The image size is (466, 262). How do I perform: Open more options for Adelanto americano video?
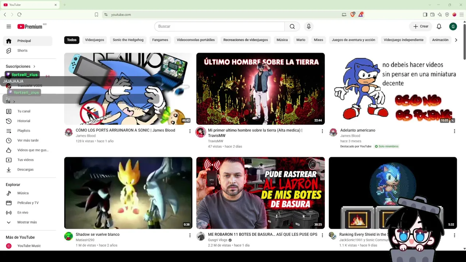(454, 131)
